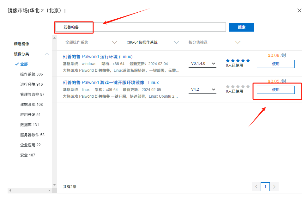Screen dimensions: 308x201
Task: Click the 共有2条 results count text
Action: pos(69,187)
